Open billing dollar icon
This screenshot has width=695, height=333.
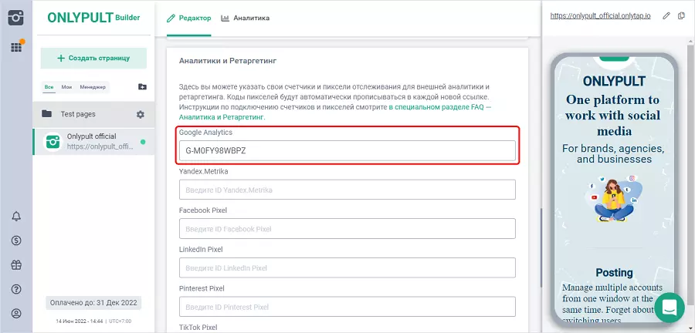point(16,240)
